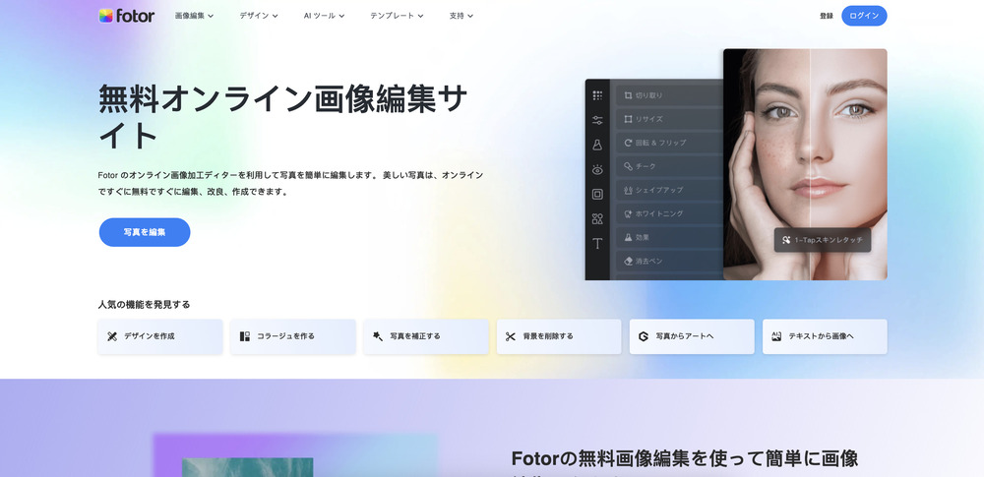Click the Fotor logo
Viewport: 984px width, 477px height.
coord(126,16)
